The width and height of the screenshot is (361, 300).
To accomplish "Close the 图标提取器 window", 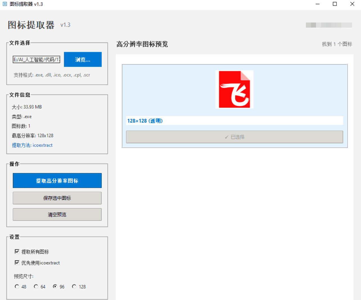I will (x=352, y=4).
